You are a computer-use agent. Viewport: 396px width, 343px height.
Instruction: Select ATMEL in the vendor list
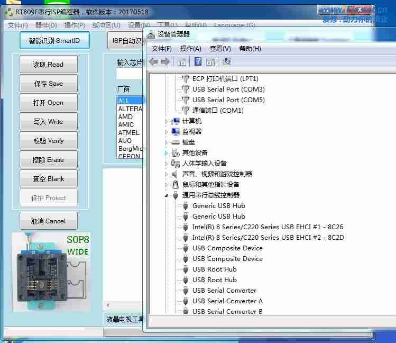coord(130,132)
